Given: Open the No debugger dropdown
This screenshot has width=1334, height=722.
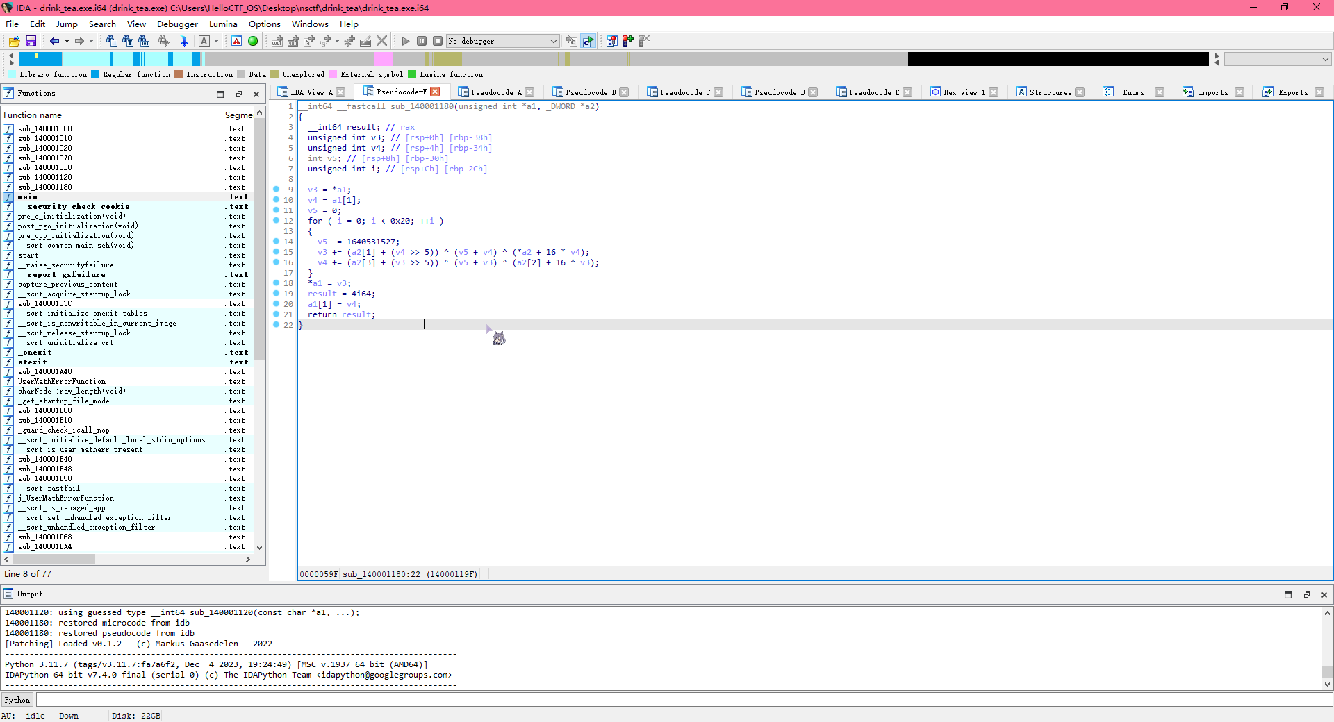Looking at the screenshot, I should click(553, 42).
